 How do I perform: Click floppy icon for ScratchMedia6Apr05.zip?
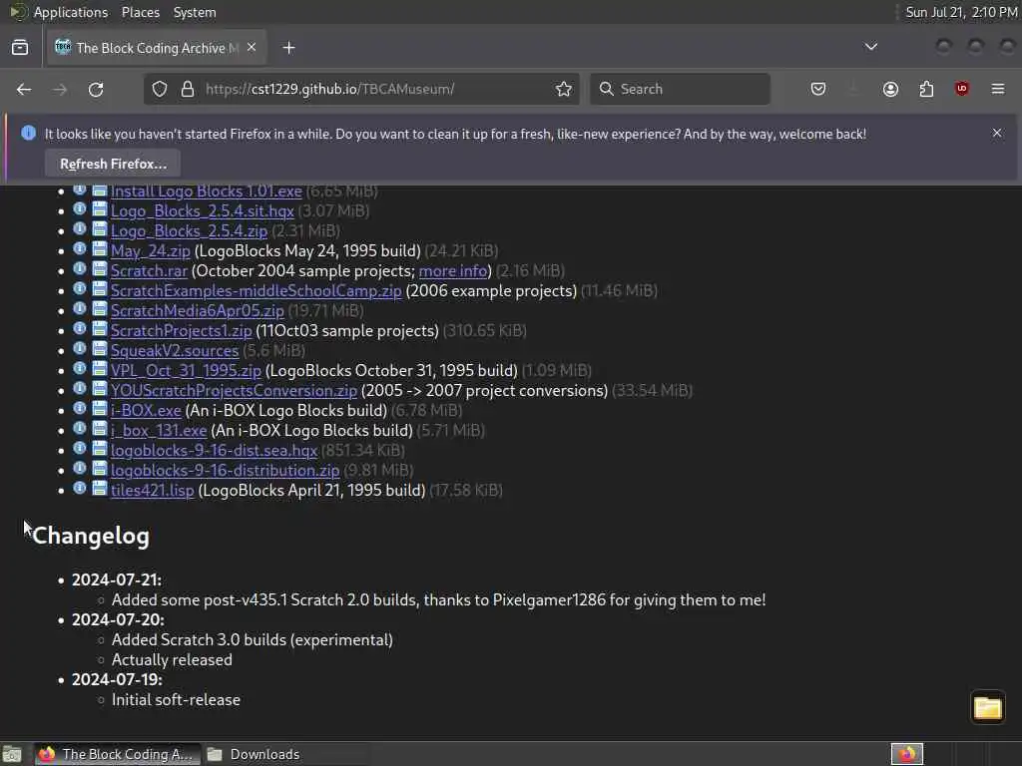(99, 309)
